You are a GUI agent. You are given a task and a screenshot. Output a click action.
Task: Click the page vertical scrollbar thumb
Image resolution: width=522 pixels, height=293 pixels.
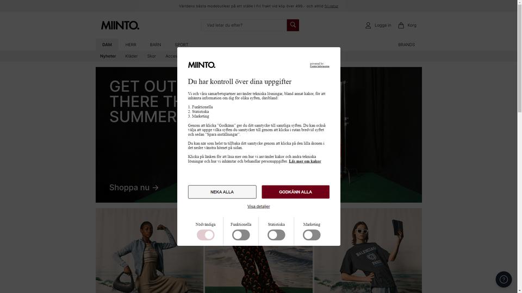point(519,56)
